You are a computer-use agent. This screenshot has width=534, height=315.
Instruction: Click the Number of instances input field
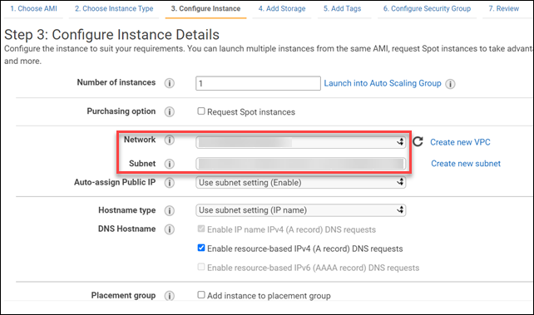point(258,83)
